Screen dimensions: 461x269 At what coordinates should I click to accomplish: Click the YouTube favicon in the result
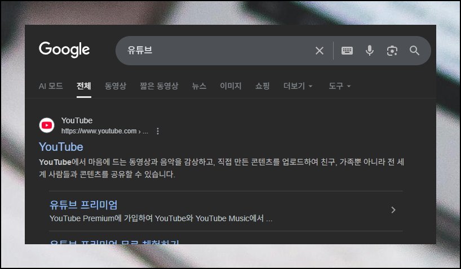click(47, 125)
